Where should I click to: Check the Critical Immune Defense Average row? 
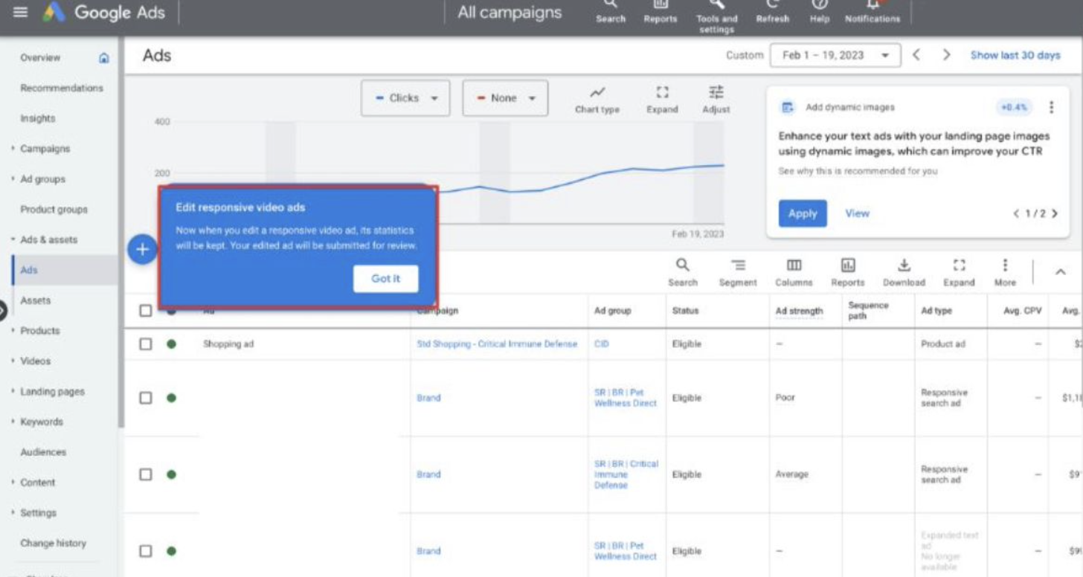click(146, 474)
